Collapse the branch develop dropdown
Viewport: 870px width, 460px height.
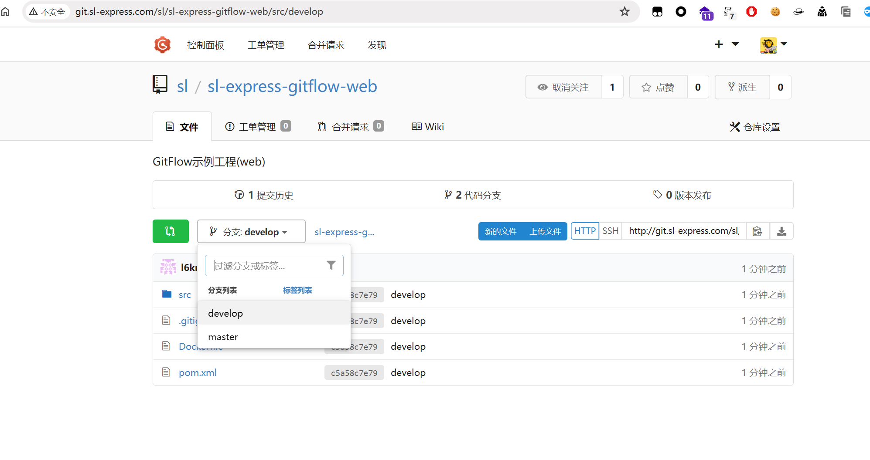(x=251, y=231)
